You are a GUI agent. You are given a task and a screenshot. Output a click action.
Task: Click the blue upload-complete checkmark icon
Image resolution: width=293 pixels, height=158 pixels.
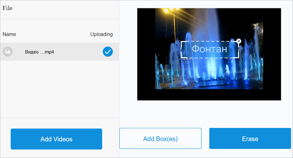pos(108,52)
